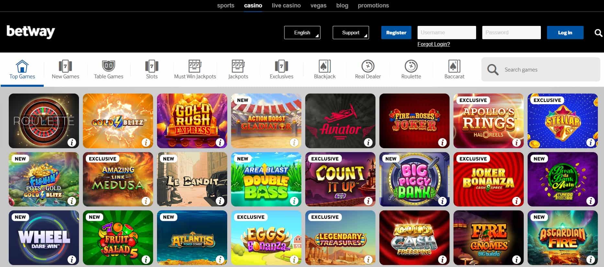Launch the Le Bandit game thumbnail
The width and height of the screenshot is (604, 267).
[x=192, y=179]
